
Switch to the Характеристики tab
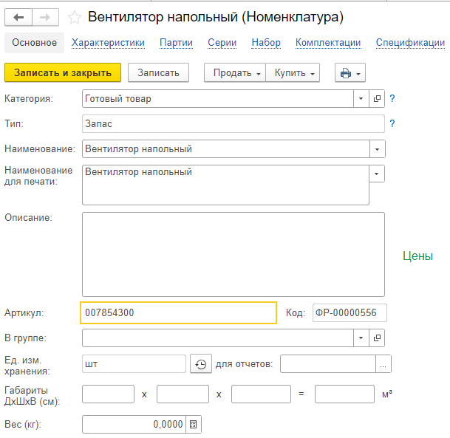[x=108, y=43]
